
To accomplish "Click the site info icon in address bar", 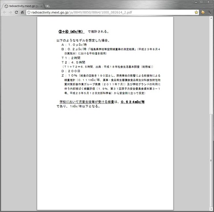I will click(29, 12).
